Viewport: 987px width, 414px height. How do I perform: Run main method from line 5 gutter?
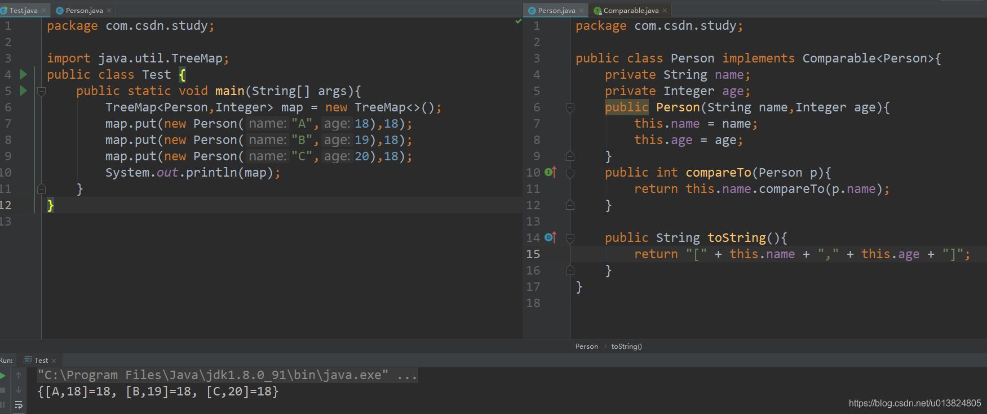[23, 91]
